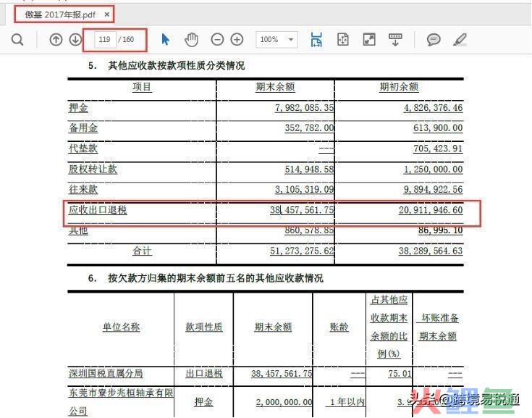Click the 款项性质 column header
The image size is (532, 418).
[x=204, y=327]
